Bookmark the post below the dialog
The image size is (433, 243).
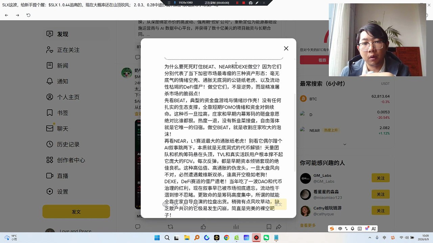click(269, 227)
